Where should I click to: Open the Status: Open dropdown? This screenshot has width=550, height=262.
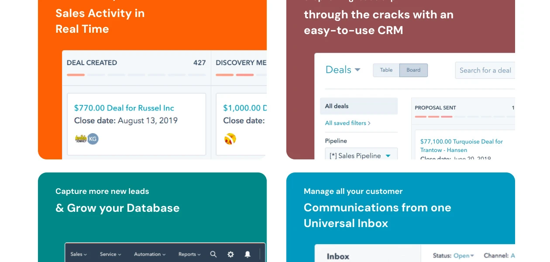point(464,256)
